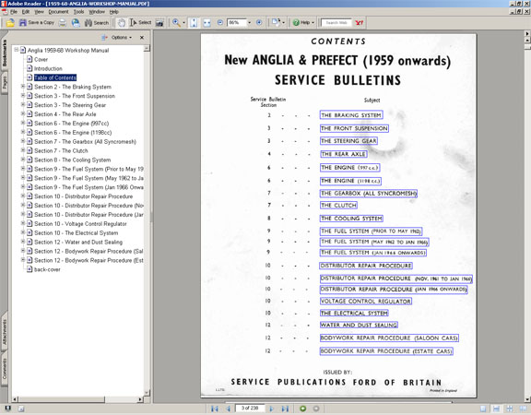
Task: Open the Window menu
Action: [x=97, y=12]
